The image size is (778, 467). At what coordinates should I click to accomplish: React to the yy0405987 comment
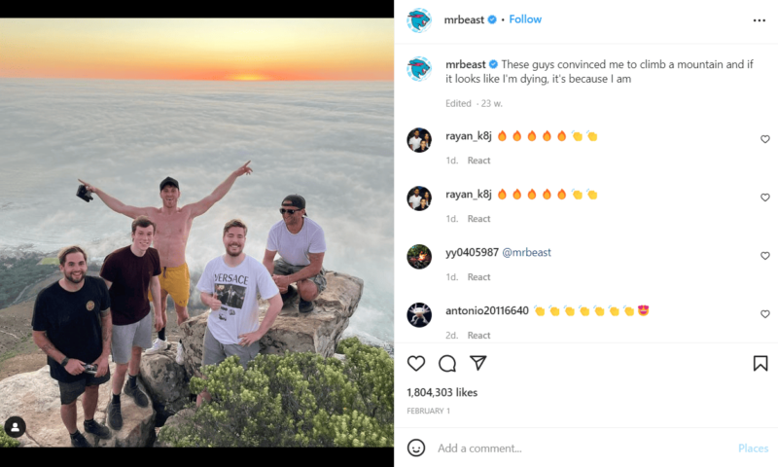[478, 277]
